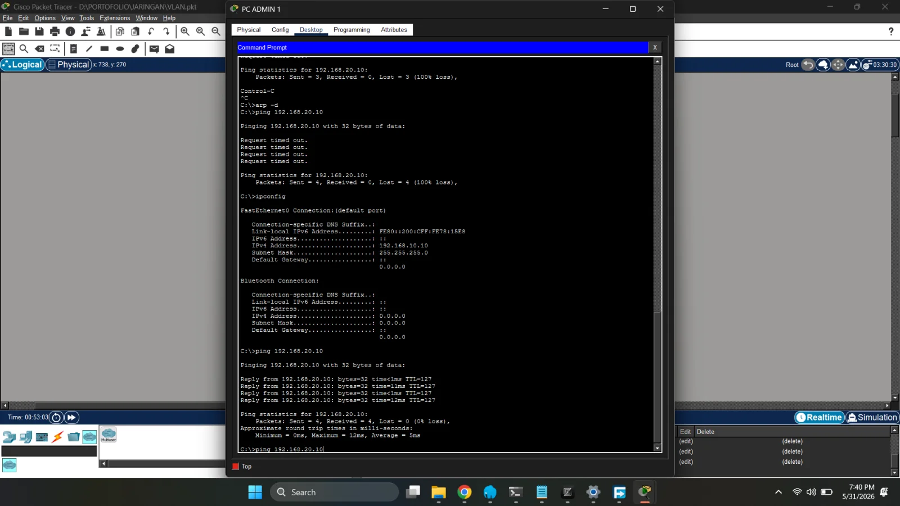
Task: Select the Draw Ellipse tool
Action: 120,49
